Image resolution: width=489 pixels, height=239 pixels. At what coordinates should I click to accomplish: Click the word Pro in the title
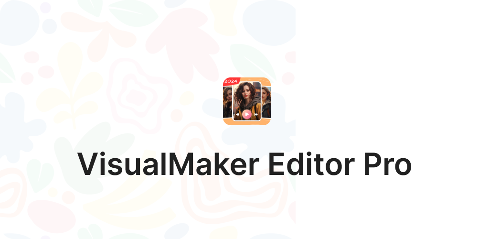coord(387,165)
